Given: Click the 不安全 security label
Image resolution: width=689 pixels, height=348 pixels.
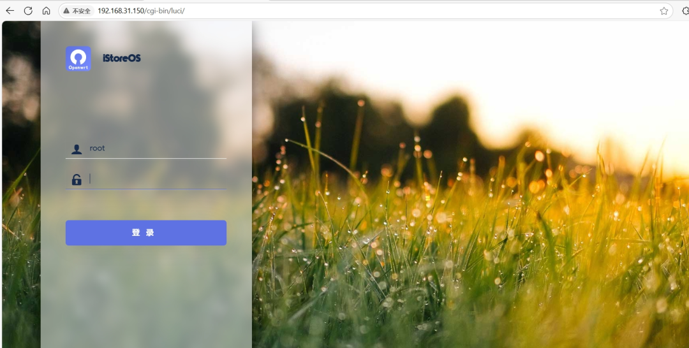Looking at the screenshot, I should (x=81, y=11).
